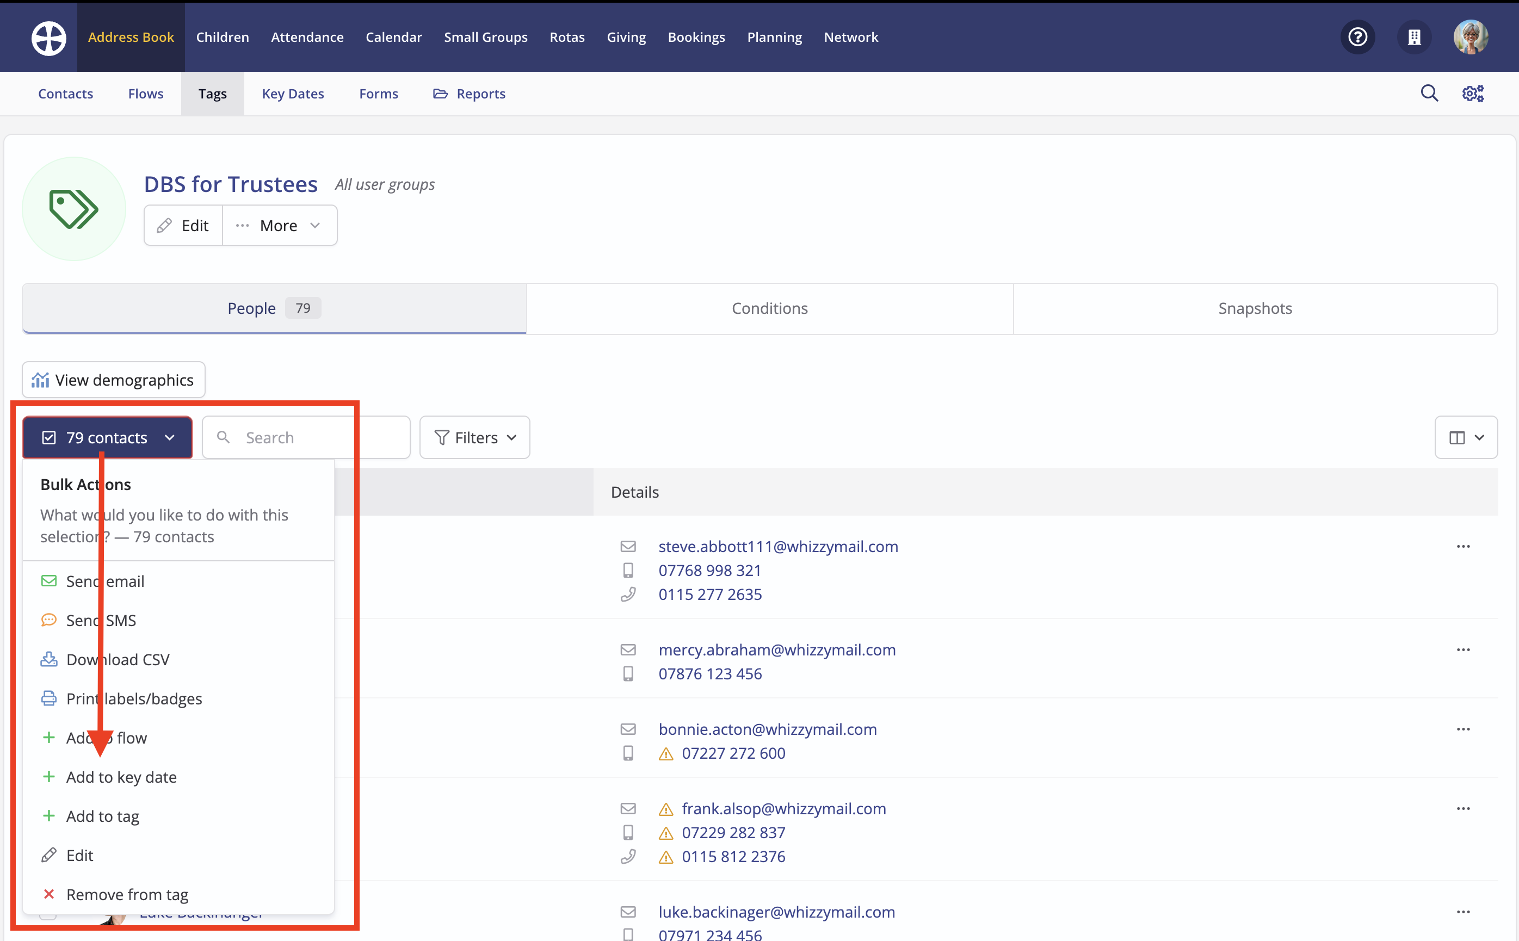This screenshot has width=1519, height=941.
Task: Click View demographics button
Action: coord(113,380)
